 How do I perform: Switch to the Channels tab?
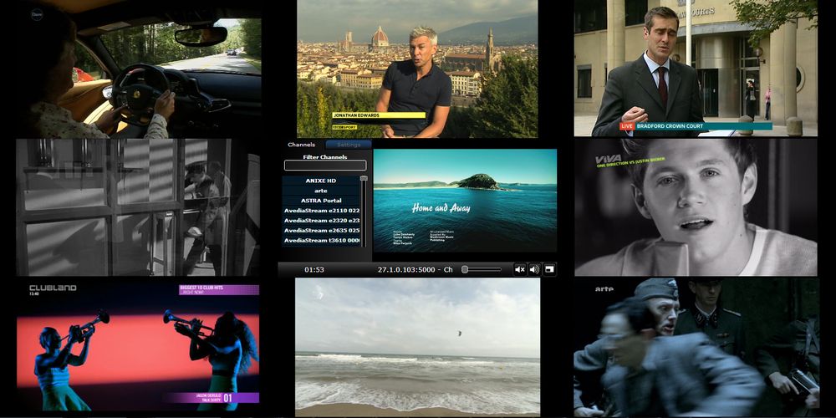pyautogui.click(x=301, y=145)
